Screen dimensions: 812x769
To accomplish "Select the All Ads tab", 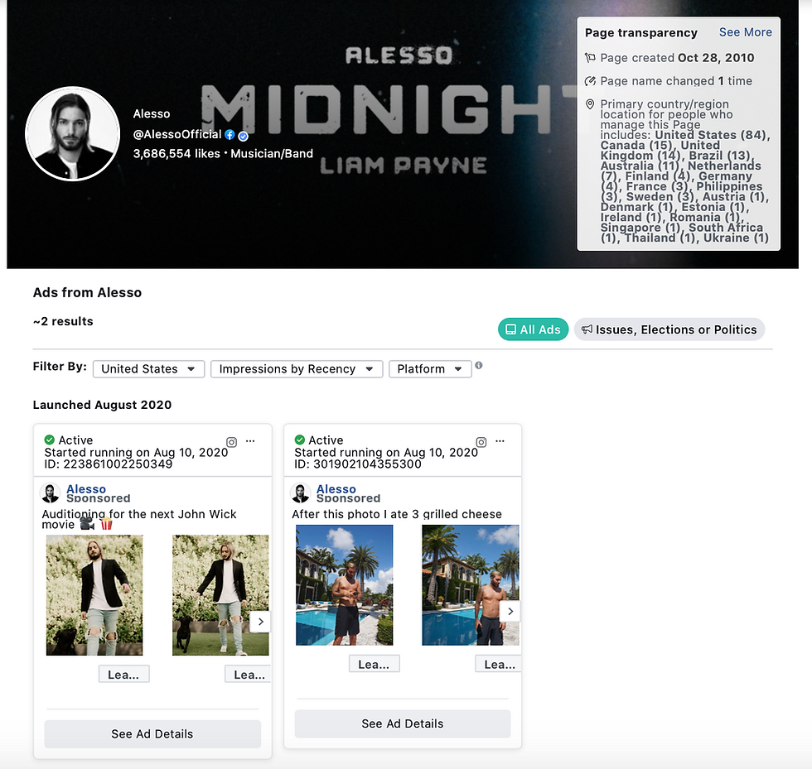I will tap(533, 329).
